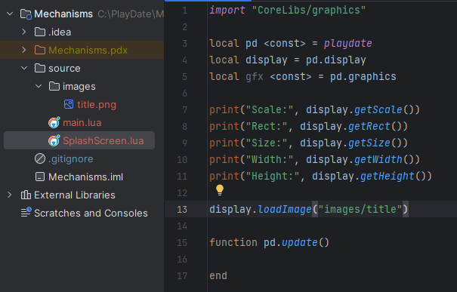Click pd.graphics on line 5

tap(363, 76)
